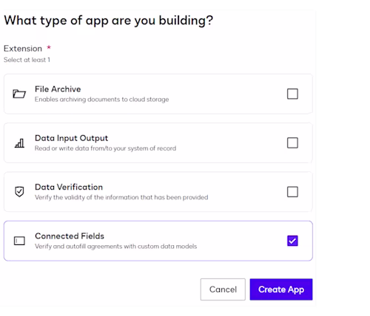Click 'Read or write data' description text
This screenshot has height=316, width=370.
(x=106, y=148)
